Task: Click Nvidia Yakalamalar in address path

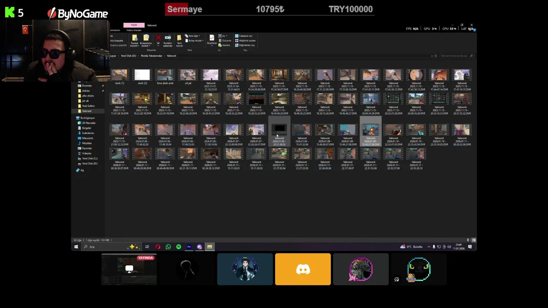Action: pyautogui.click(x=152, y=56)
